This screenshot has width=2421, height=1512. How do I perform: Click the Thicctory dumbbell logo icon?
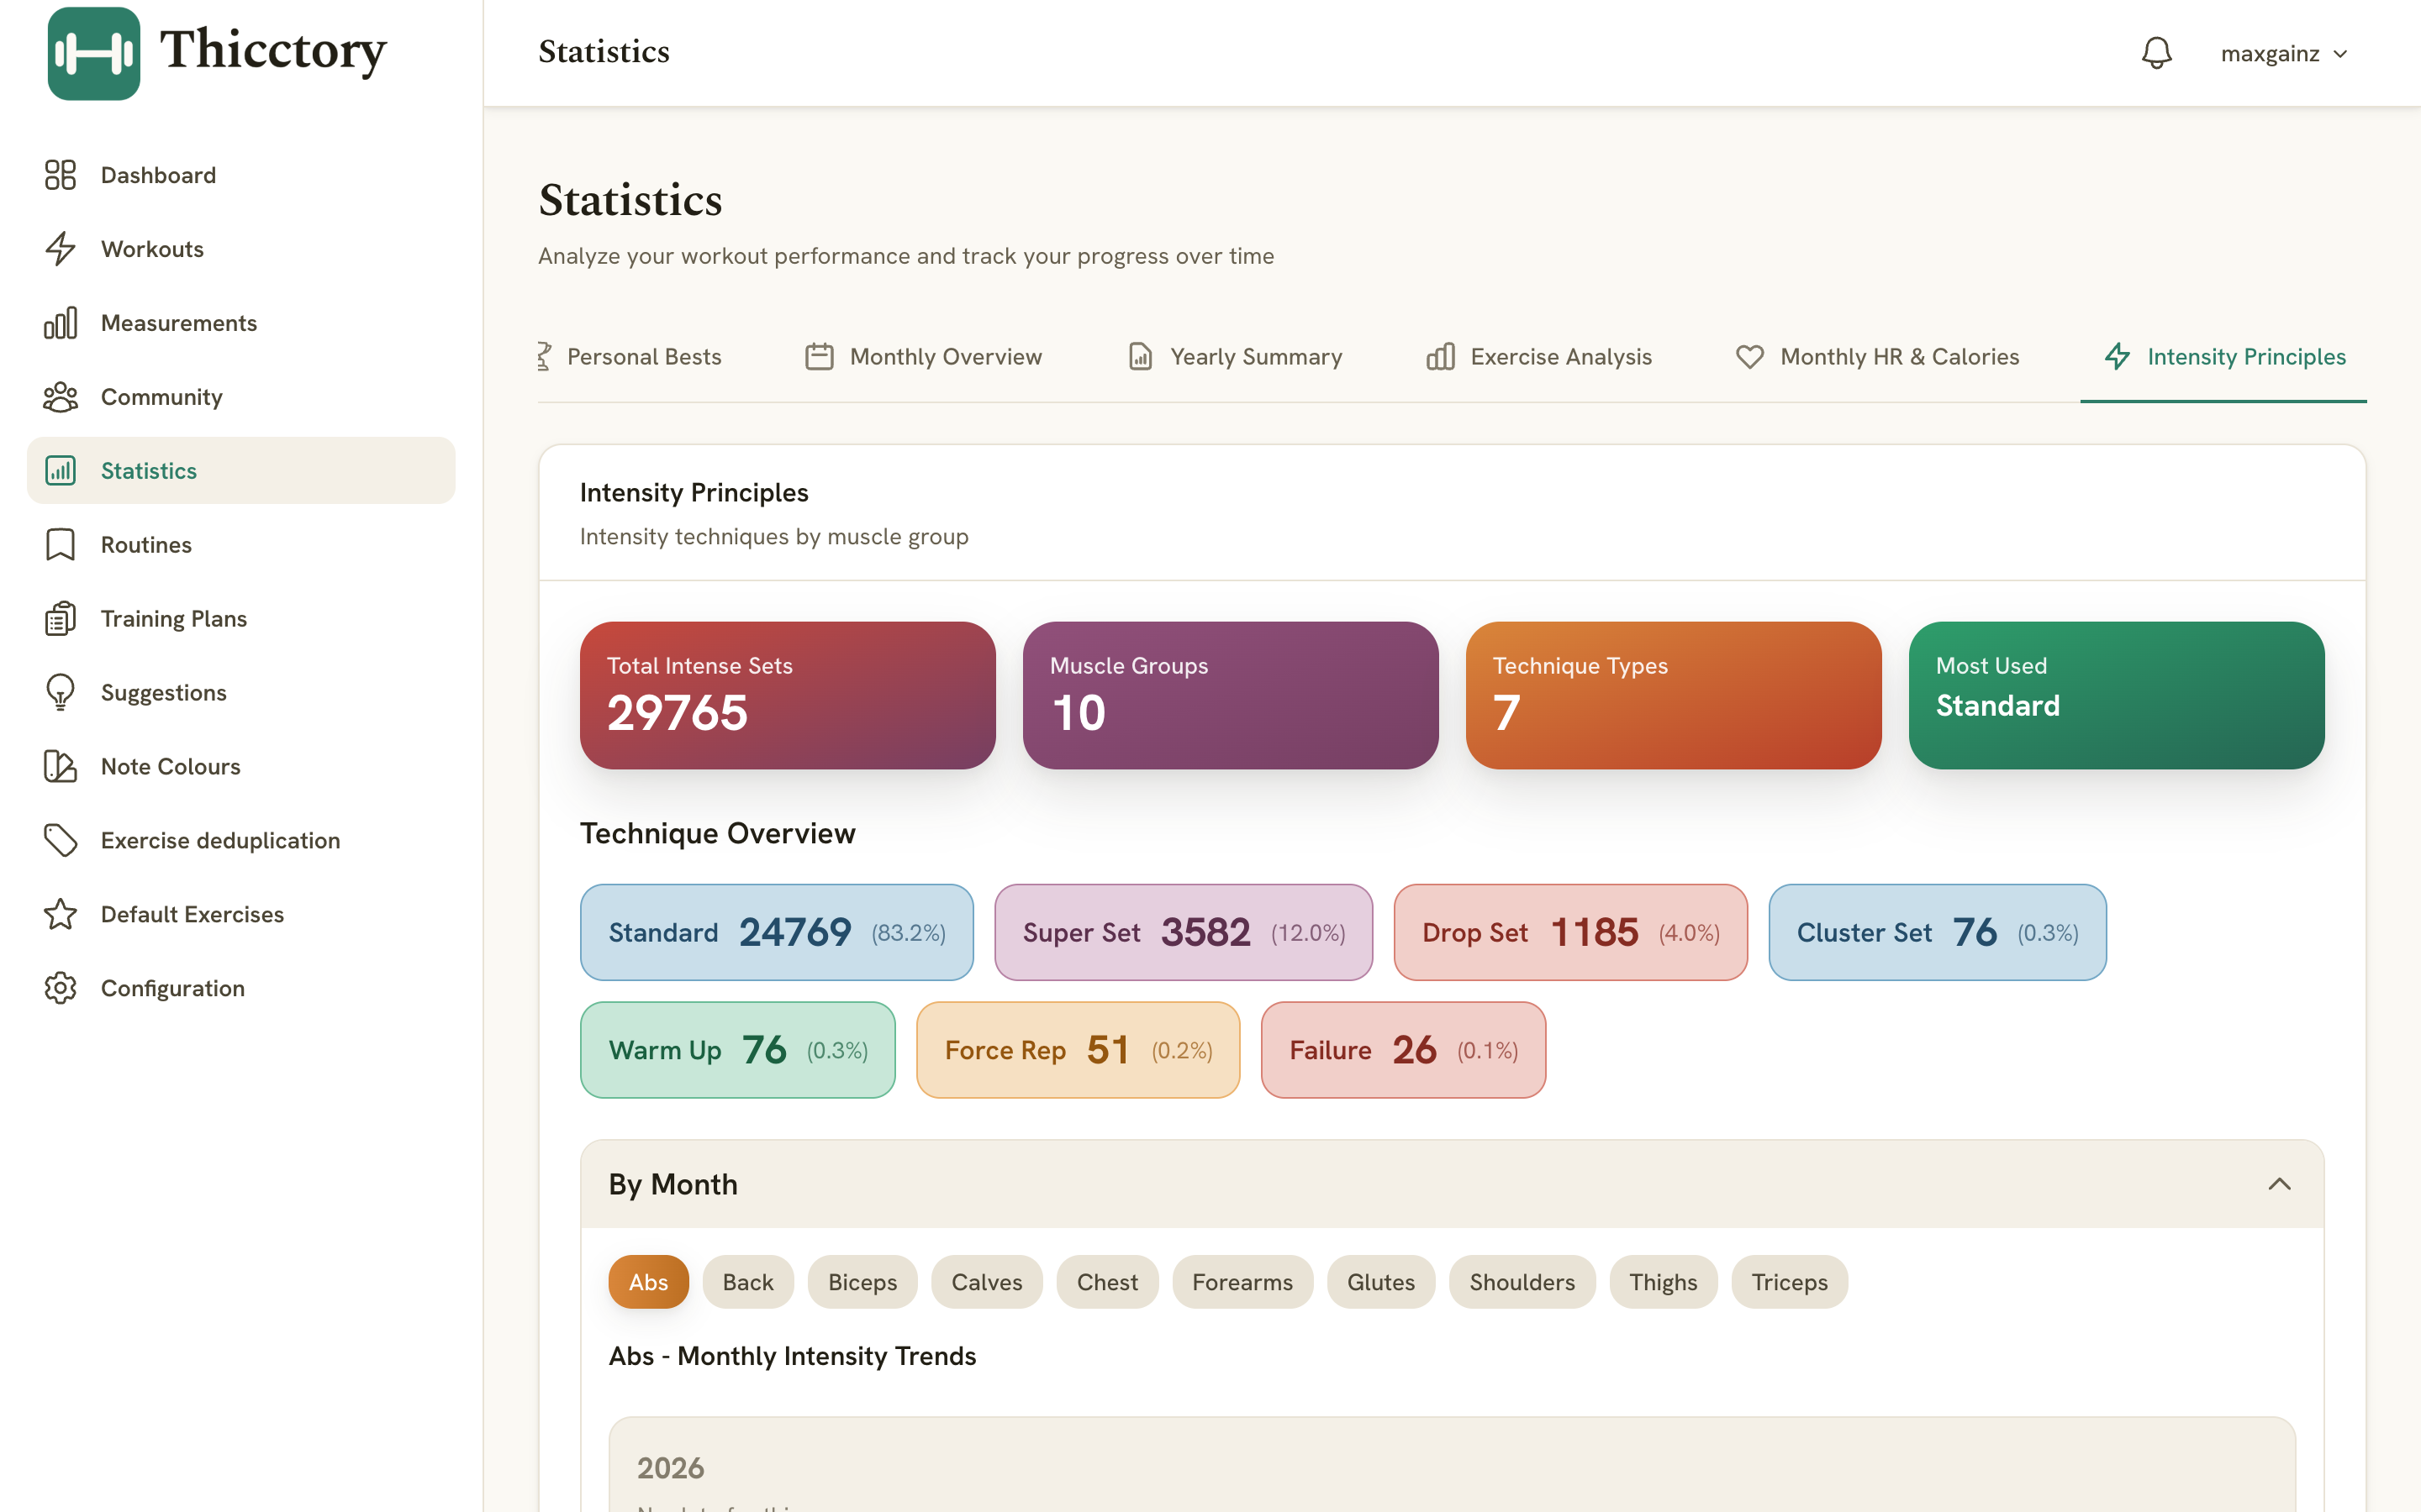tap(93, 53)
